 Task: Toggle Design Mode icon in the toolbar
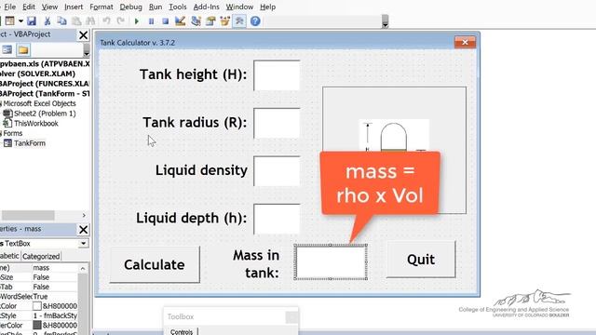click(x=180, y=20)
